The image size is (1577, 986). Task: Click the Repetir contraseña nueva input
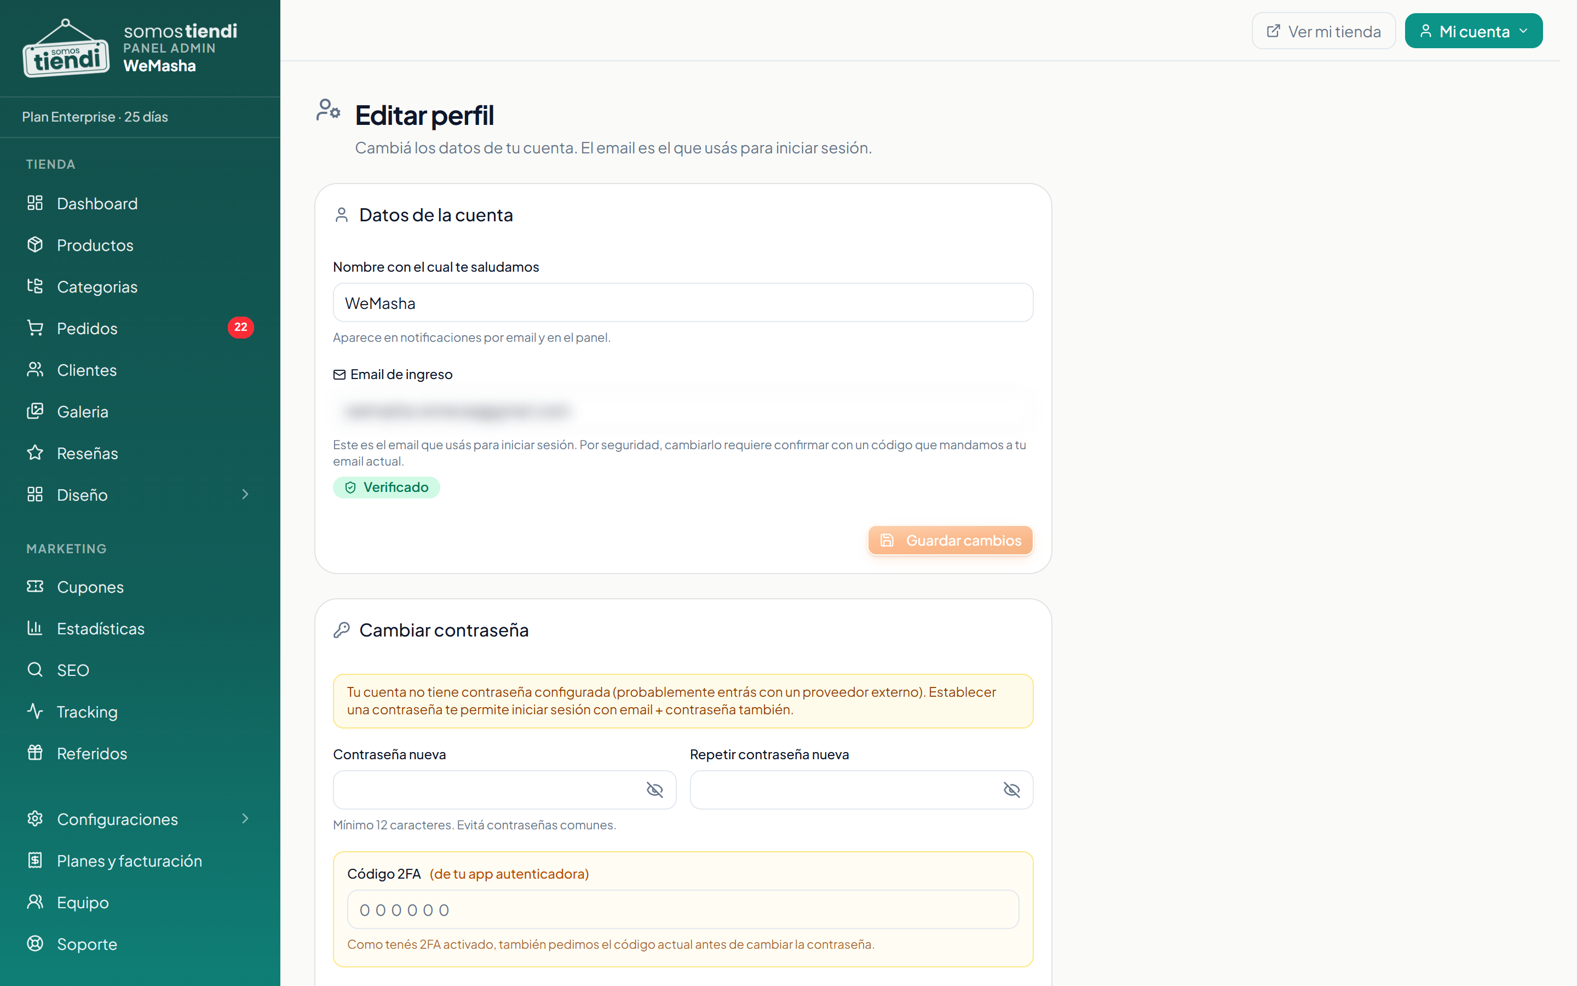click(x=861, y=790)
